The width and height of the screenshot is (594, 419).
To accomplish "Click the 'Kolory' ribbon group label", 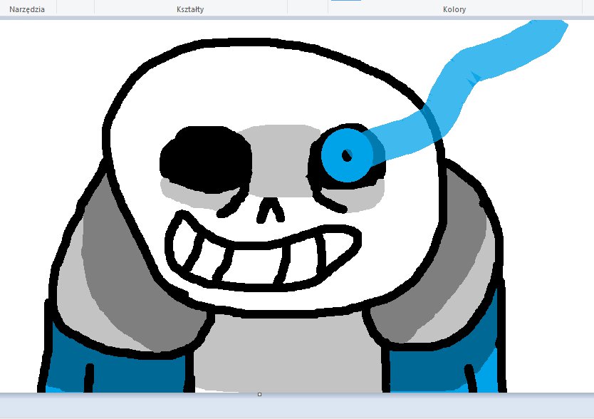I will click(x=454, y=9).
